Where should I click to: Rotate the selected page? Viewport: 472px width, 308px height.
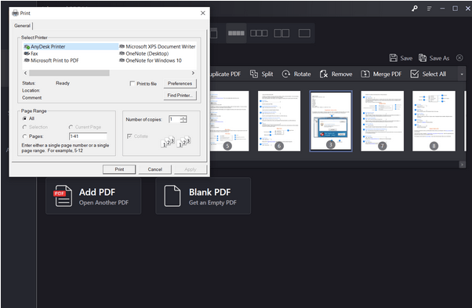pos(296,74)
